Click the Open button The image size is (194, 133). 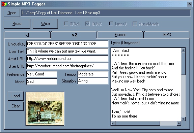pyautogui.click(x=12, y=13)
